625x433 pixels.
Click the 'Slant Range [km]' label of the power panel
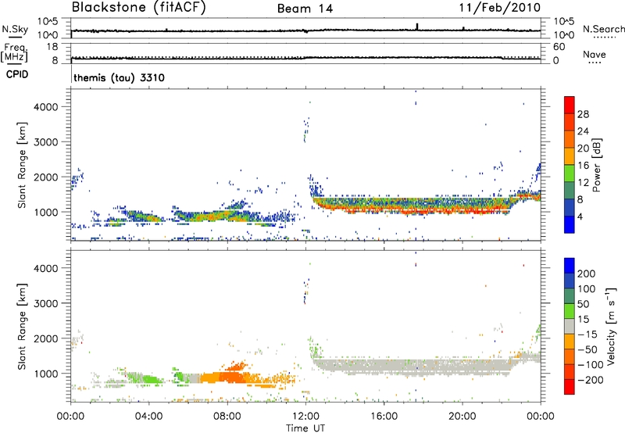coord(22,166)
